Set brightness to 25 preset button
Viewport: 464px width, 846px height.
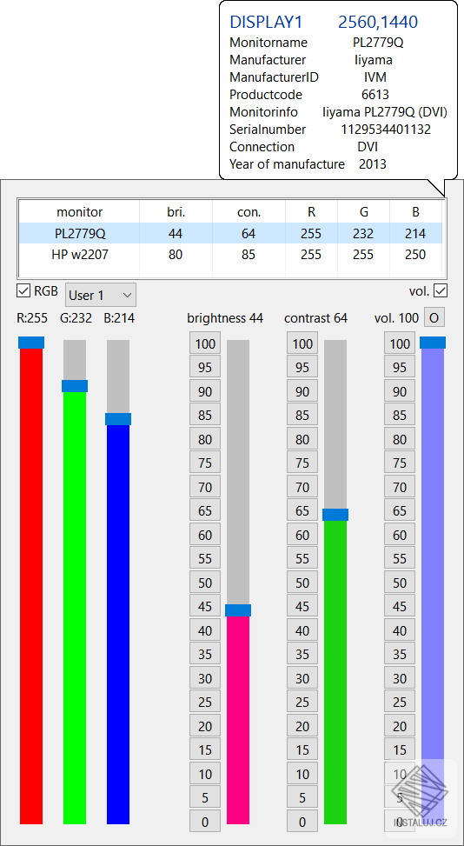pyautogui.click(x=205, y=703)
